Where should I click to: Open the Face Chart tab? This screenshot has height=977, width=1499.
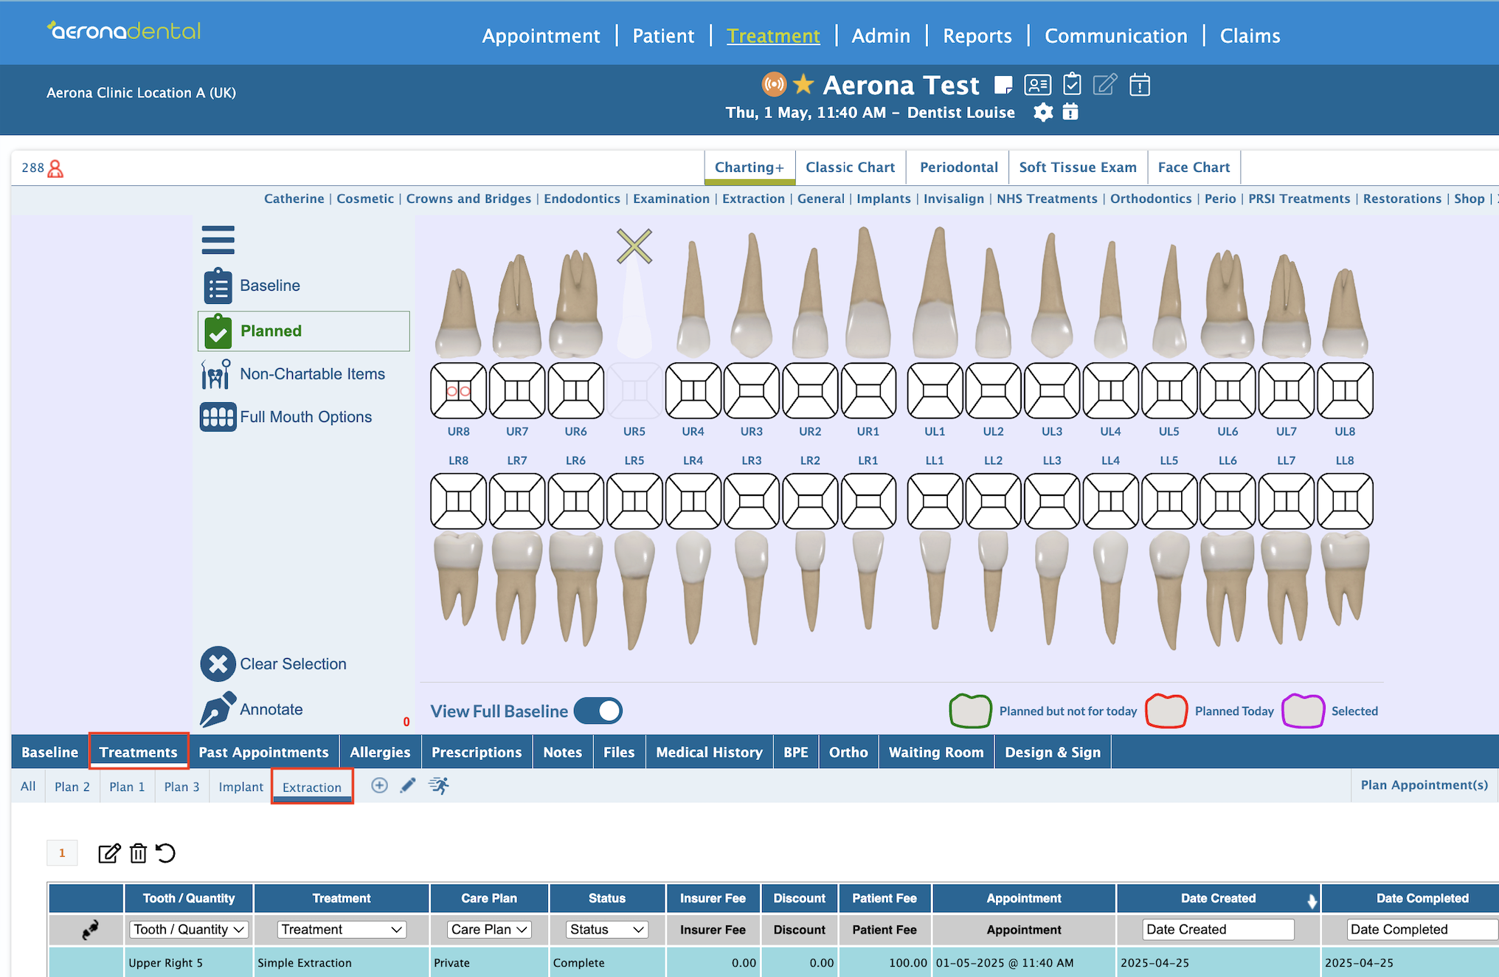pyautogui.click(x=1194, y=168)
